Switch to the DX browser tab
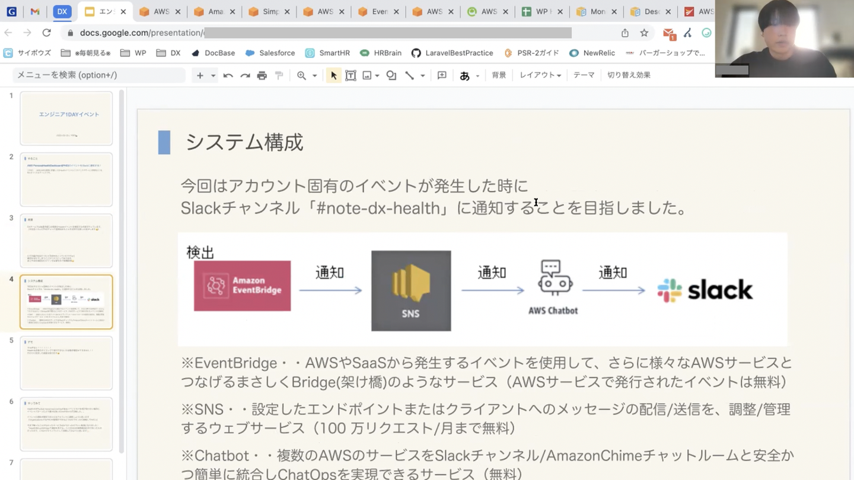854x480 pixels. click(62, 11)
